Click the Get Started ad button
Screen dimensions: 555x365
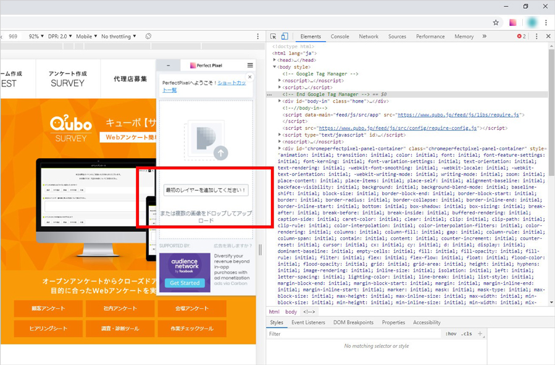[x=185, y=283]
